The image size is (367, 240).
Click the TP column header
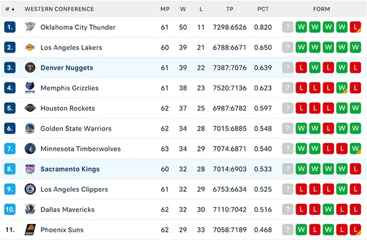point(229,9)
